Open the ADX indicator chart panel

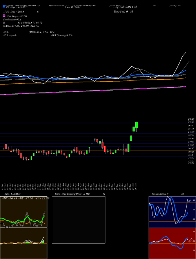(x=24, y=212)
